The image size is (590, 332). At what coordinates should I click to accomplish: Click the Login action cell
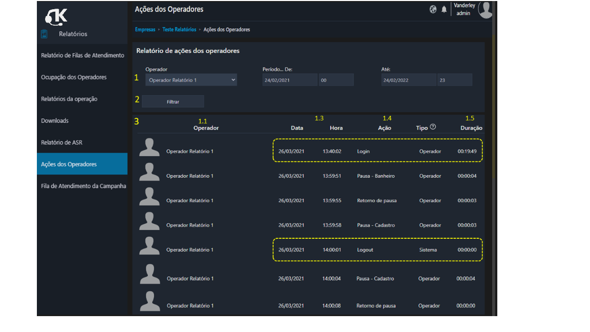[x=364, y=151]
